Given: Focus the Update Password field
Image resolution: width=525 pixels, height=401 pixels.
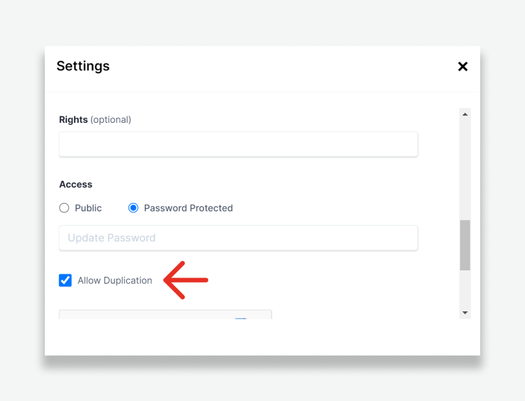Looking at the screenshot, I should (238, 238).
